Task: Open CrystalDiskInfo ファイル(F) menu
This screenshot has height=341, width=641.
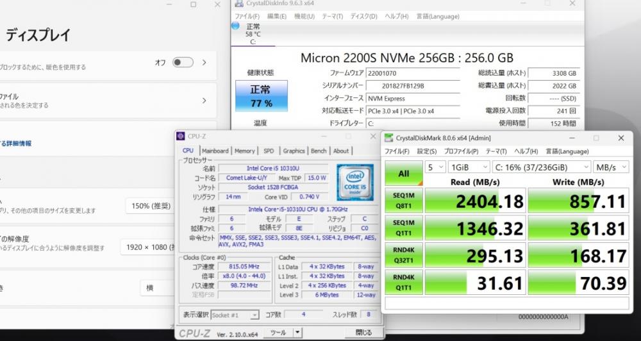Action: [x=247, y=17]
